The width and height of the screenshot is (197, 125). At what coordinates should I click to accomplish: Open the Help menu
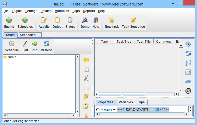(x=101, y=11)
